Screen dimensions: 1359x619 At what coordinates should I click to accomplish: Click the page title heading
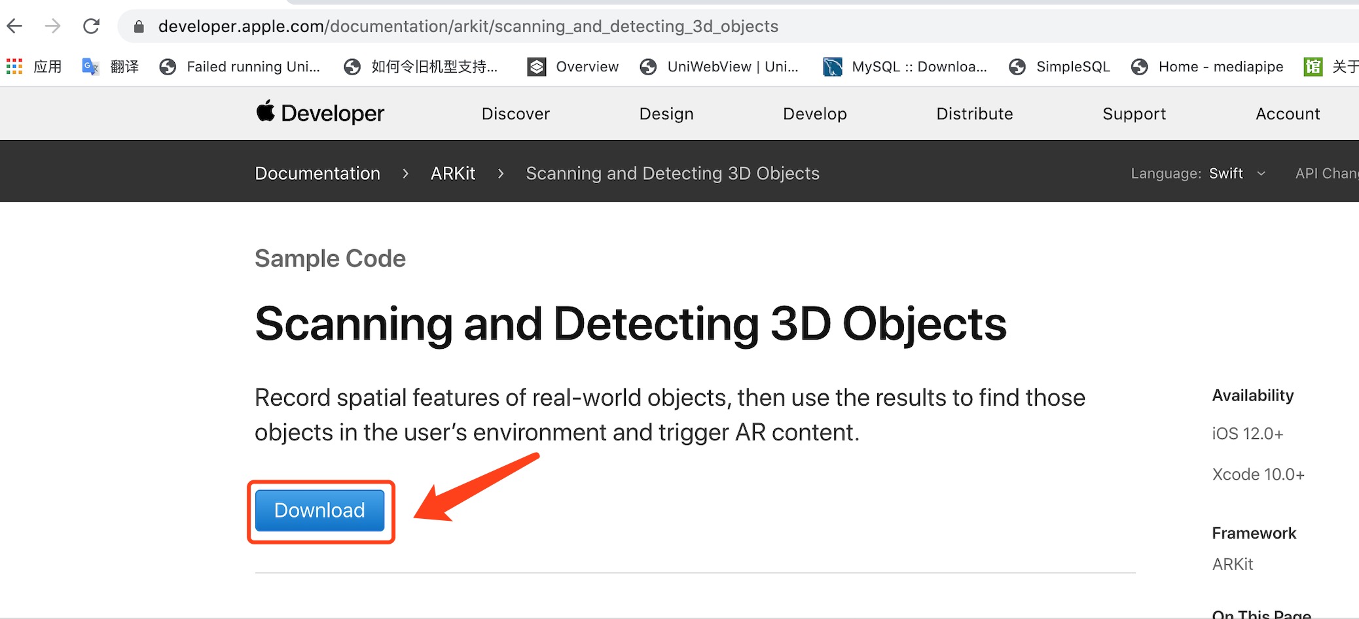tap(630, 324)
